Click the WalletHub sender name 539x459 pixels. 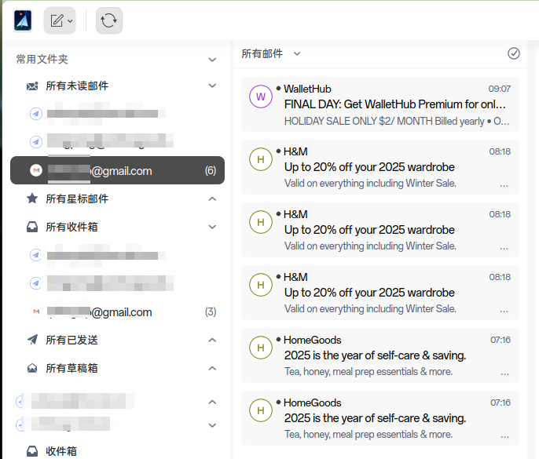point(307,89)
